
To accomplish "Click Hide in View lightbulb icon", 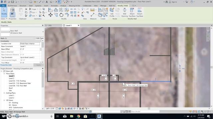I will (83, 9).
